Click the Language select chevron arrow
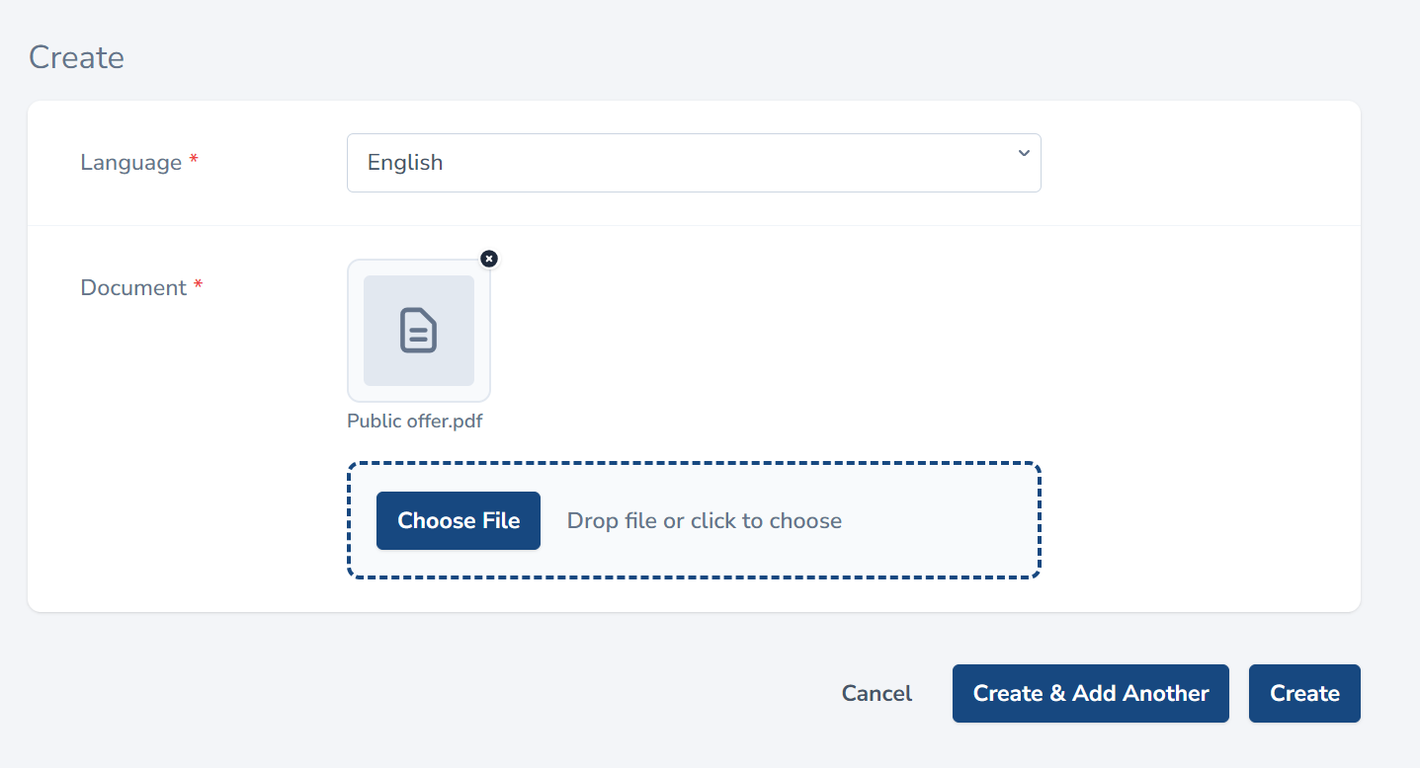The height and width of the screenshot is (768, 1420). (x=1024, y=153)
